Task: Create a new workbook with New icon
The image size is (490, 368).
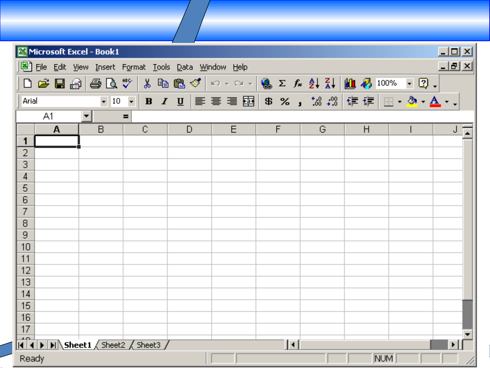Action: 28,83
